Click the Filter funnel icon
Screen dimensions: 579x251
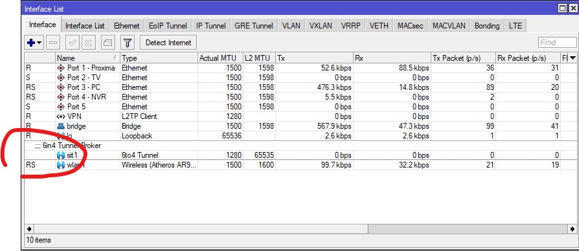128,43
